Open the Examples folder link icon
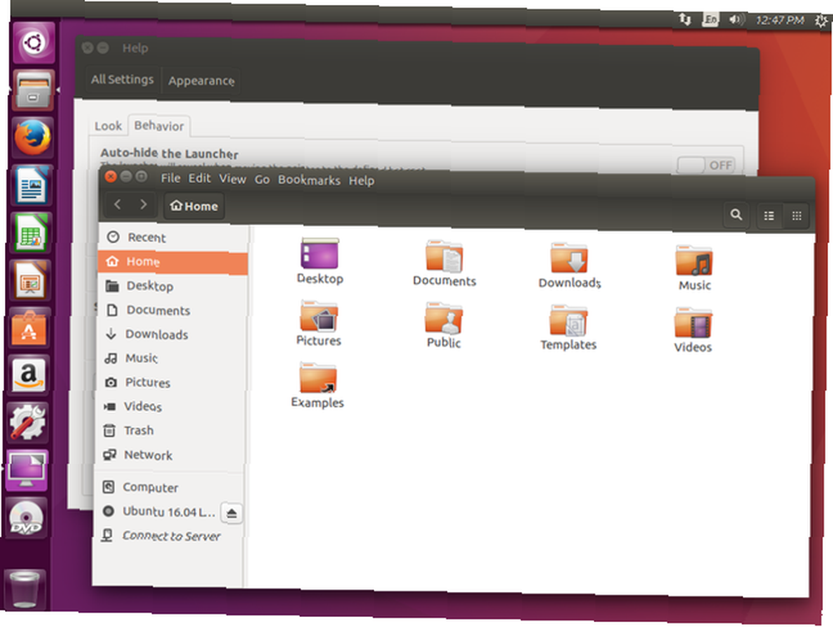The height and width of the screenshot is (627, 833). point(317,377)
